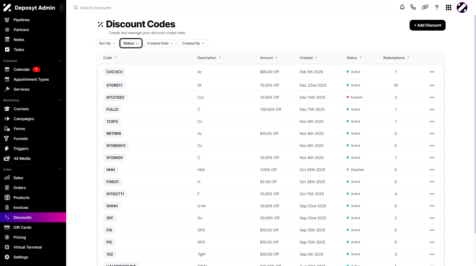476x266 pixels.
Task: Go to Pipelines in sidebar
Action: [33, 20]
